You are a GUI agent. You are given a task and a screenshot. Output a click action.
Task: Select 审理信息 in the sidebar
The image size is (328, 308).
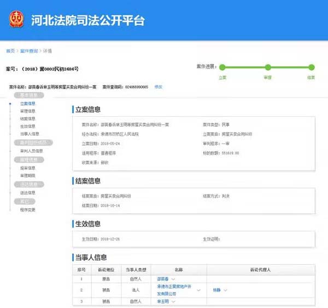coord(28,111)
